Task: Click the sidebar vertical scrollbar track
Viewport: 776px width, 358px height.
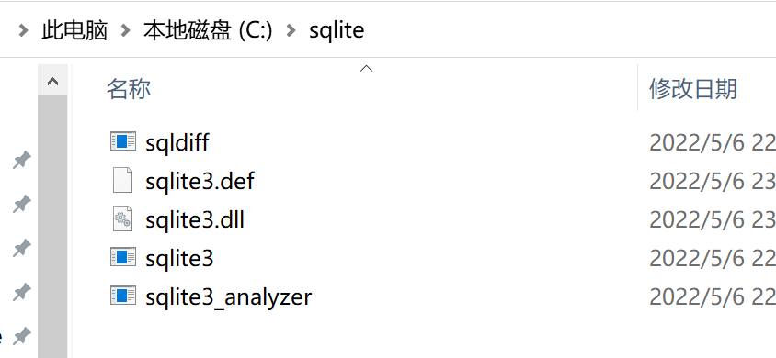Action: 52,227
